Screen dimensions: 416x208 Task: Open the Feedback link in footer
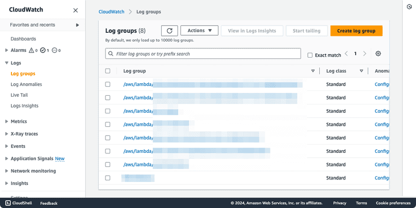click(x=49, y=203)
